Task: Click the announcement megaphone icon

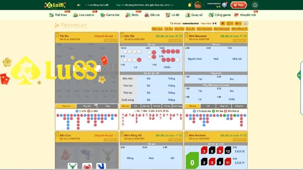Action: pos(79,5)
